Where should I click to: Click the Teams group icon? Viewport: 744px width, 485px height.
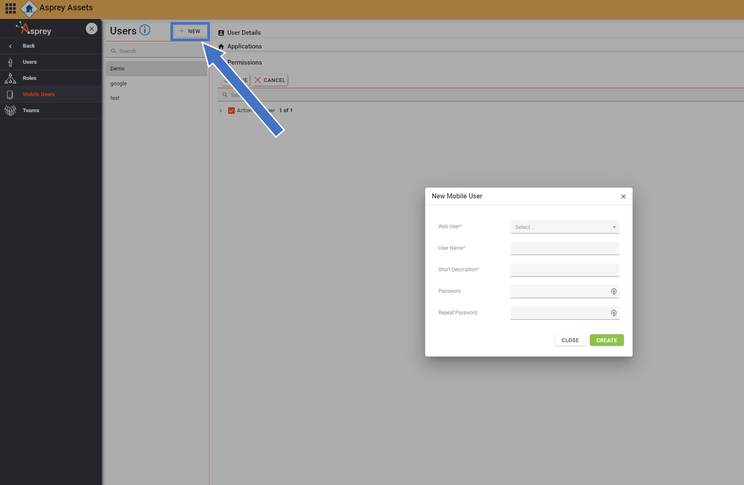pyautogui.click(x=10, y=110)
